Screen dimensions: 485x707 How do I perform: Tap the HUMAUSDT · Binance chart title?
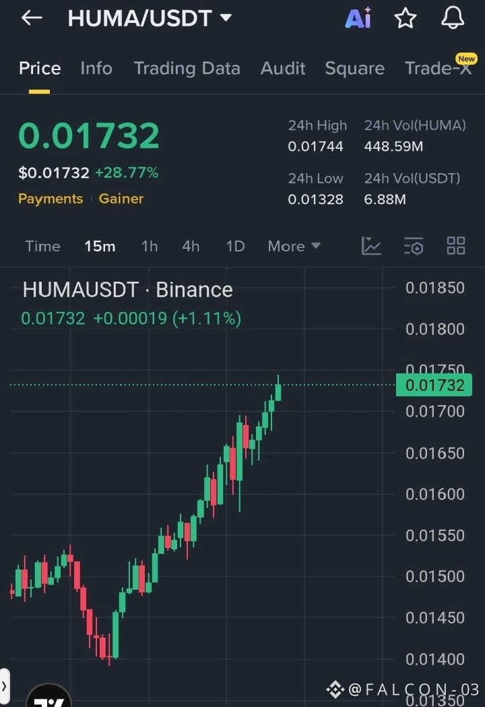click(x=127, y=290)
